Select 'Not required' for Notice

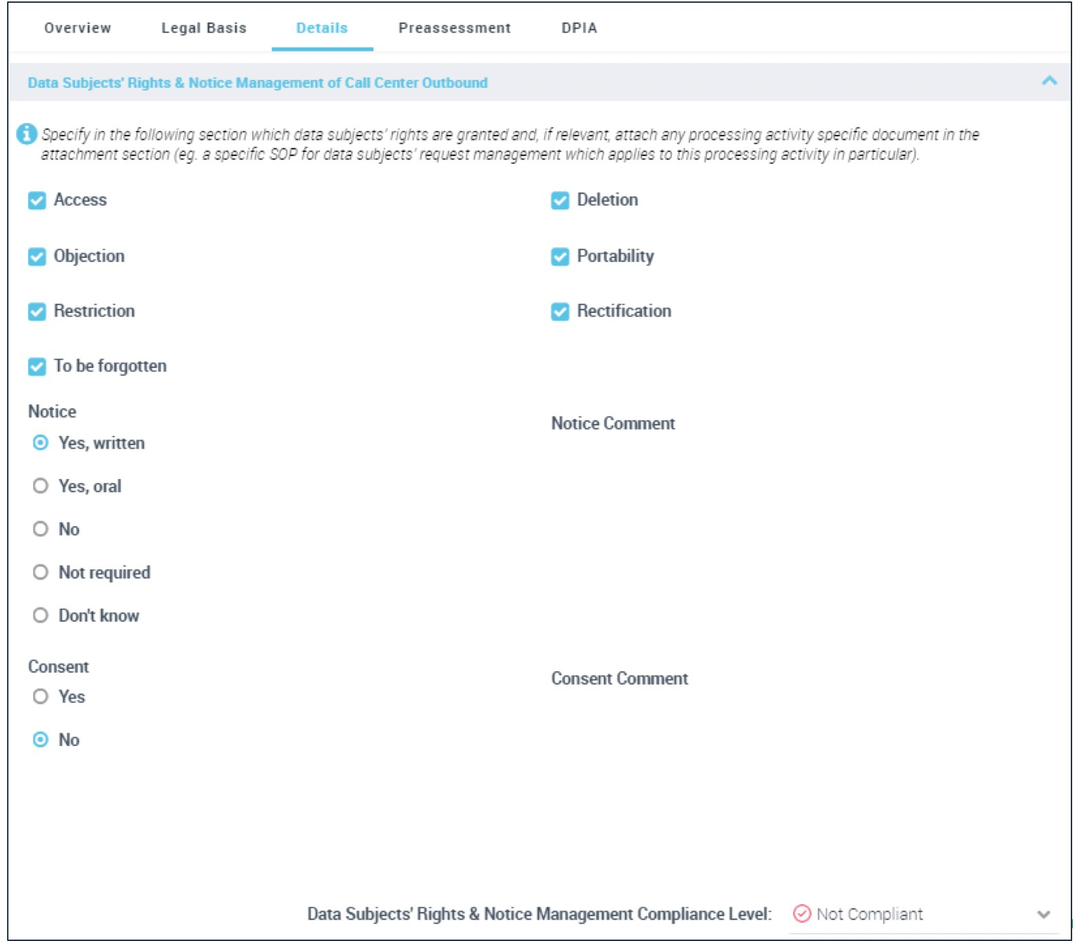click(x=41, y=572)
